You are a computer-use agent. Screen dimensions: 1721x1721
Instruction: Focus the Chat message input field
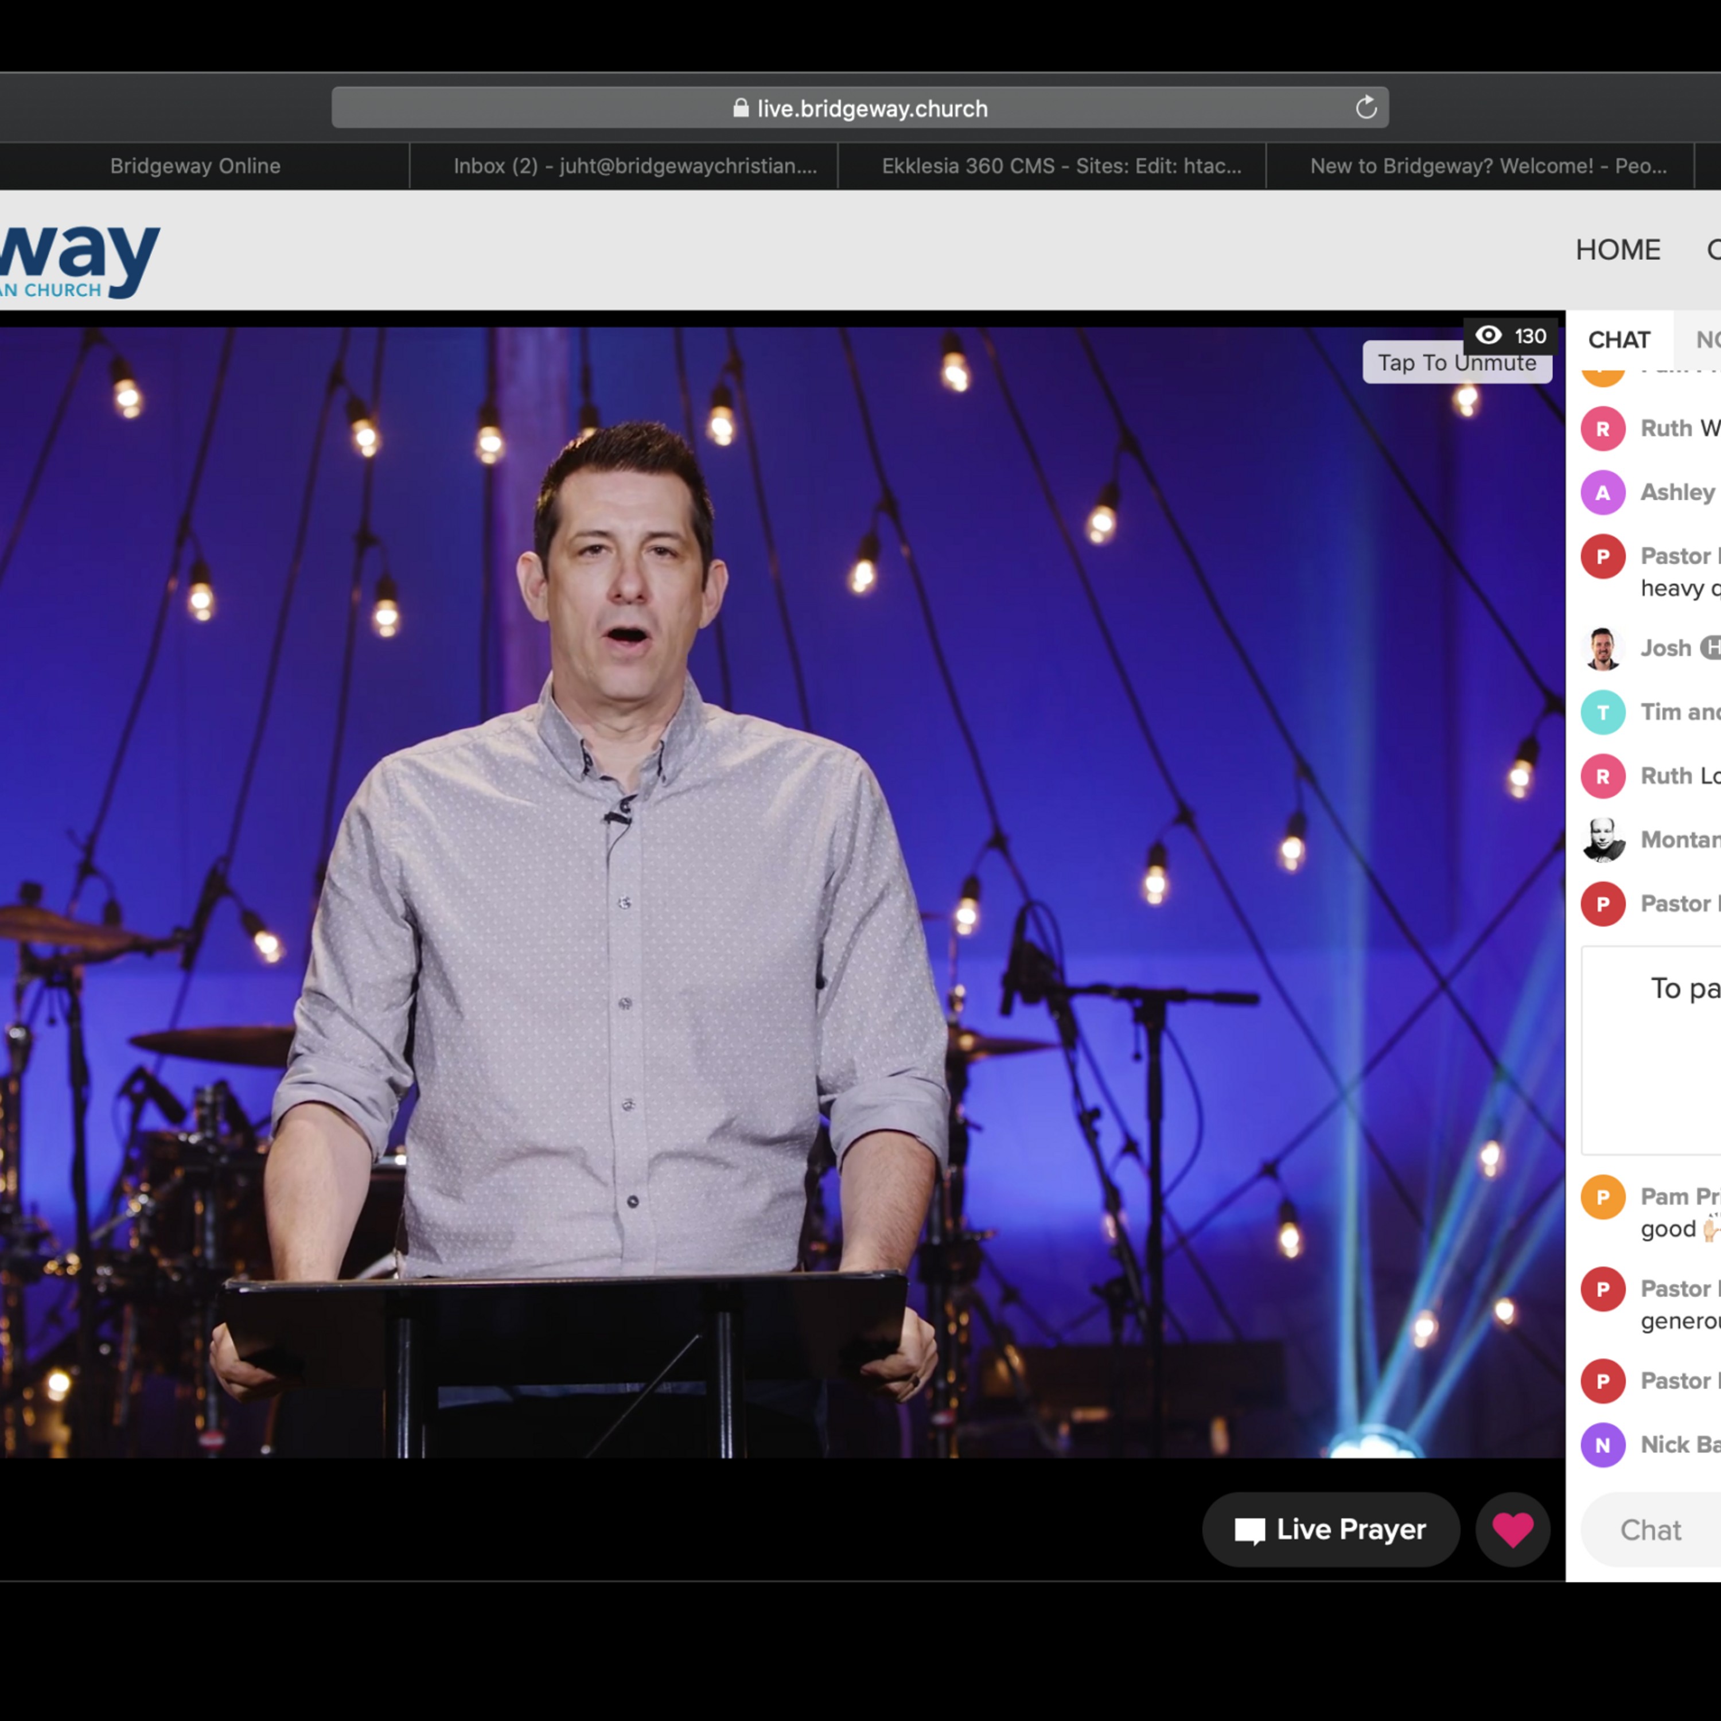click(1650, 1529)
